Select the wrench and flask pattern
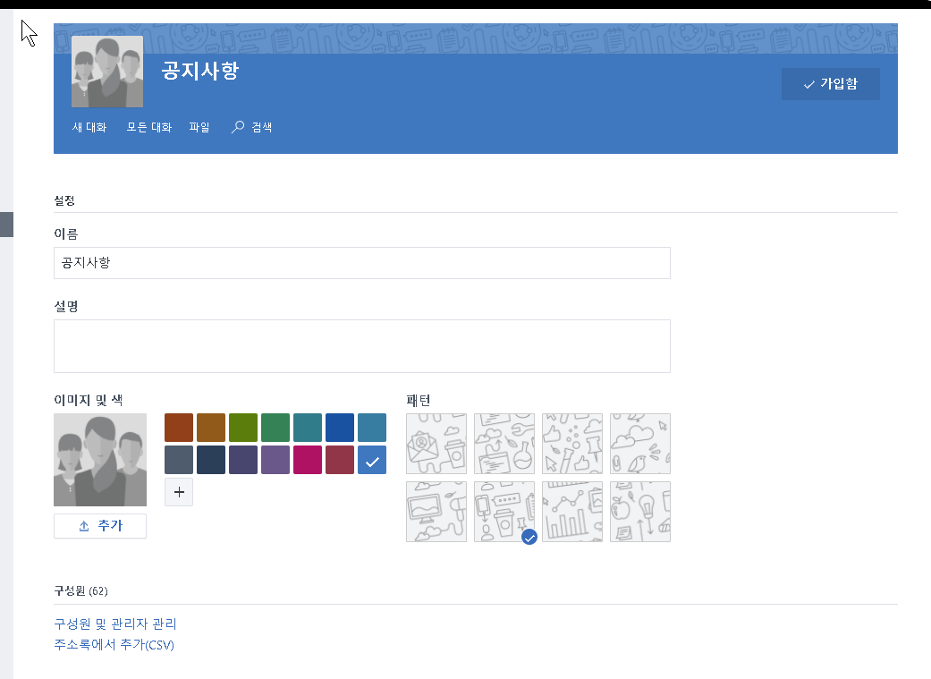Viewport: 931px width, 679px height. (x=504, y=444)
